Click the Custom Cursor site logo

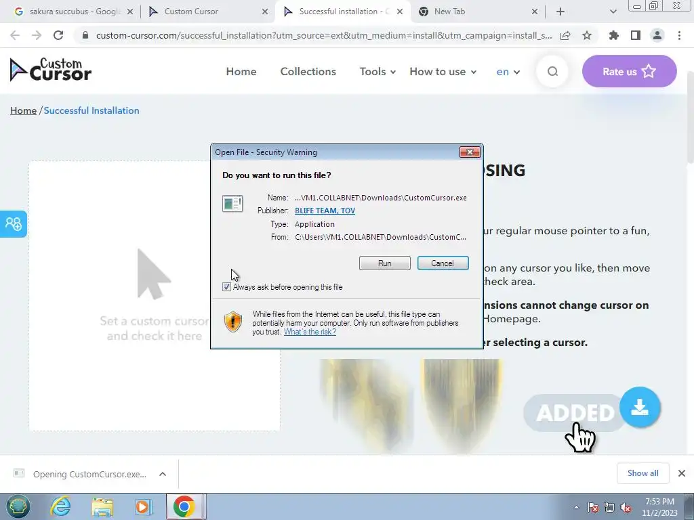pyautogui.click(x=50, y=70)
